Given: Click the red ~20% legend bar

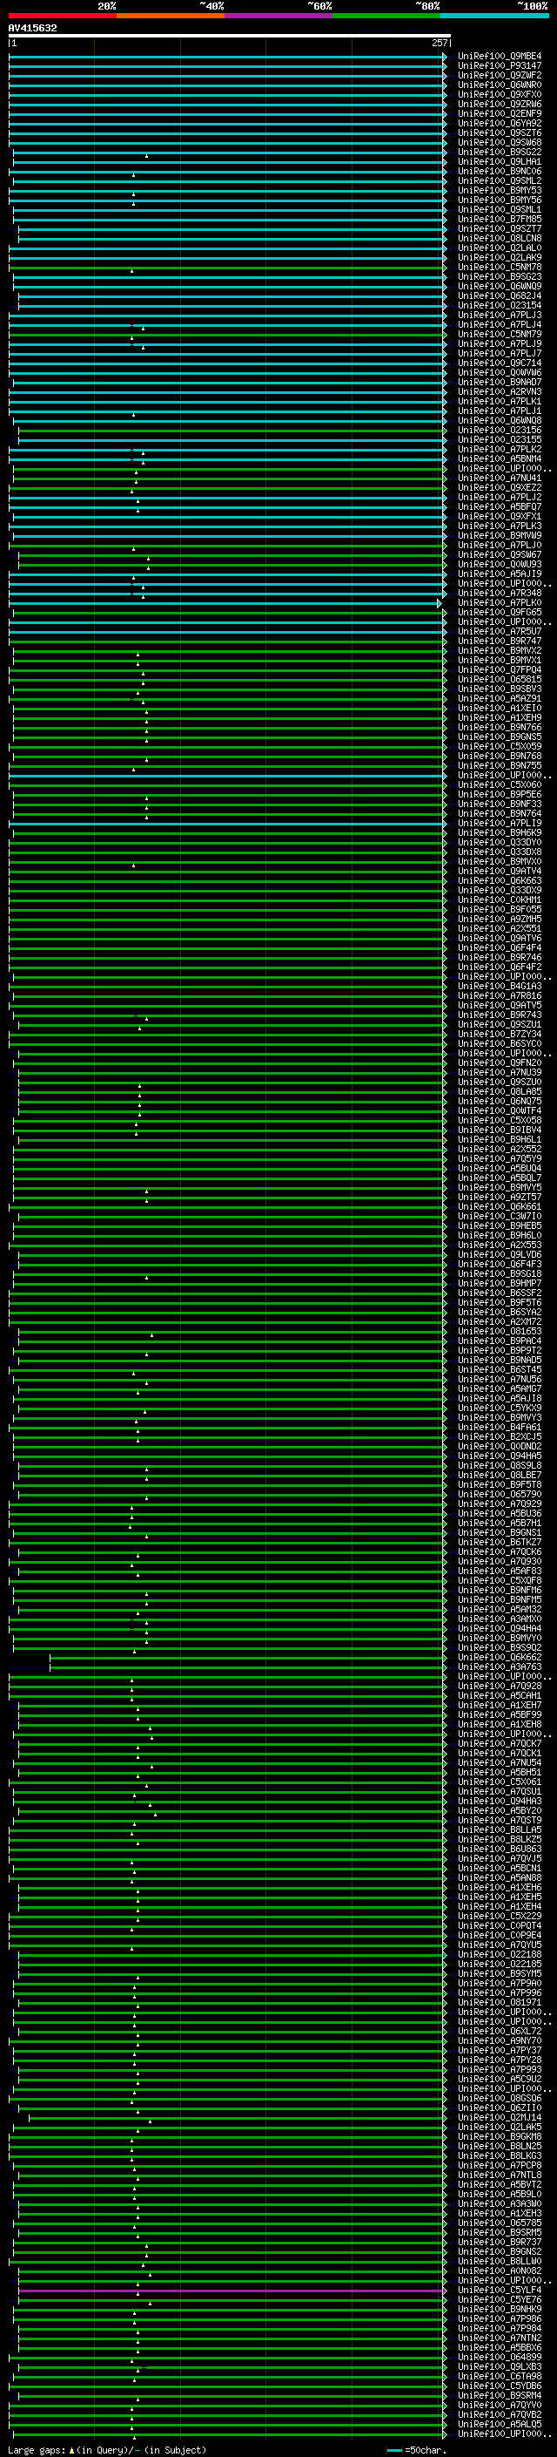Looking at the screenshot, I should pos(63,16).
